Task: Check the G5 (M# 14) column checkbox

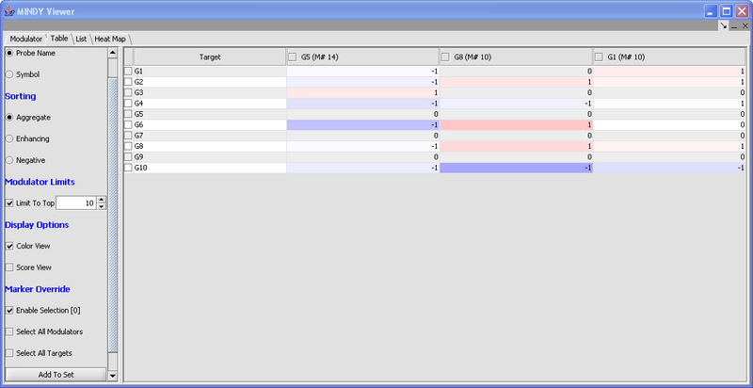Action: (x=293, y=57)
